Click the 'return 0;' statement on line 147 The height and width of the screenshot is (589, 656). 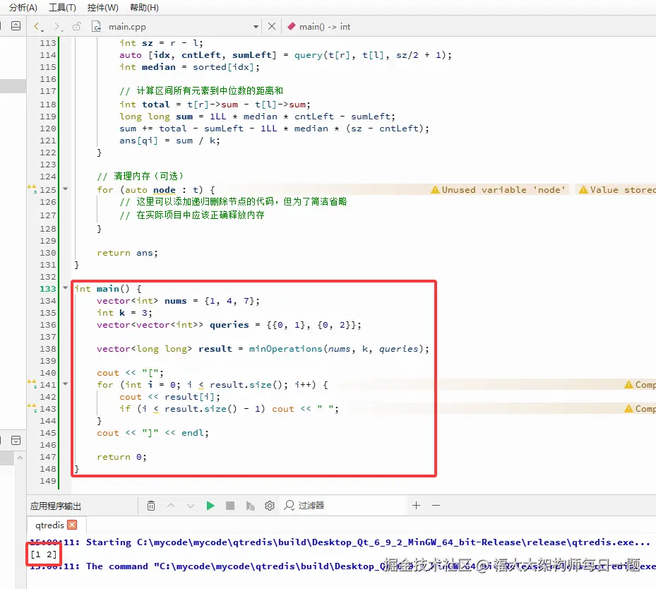[121, 457]
